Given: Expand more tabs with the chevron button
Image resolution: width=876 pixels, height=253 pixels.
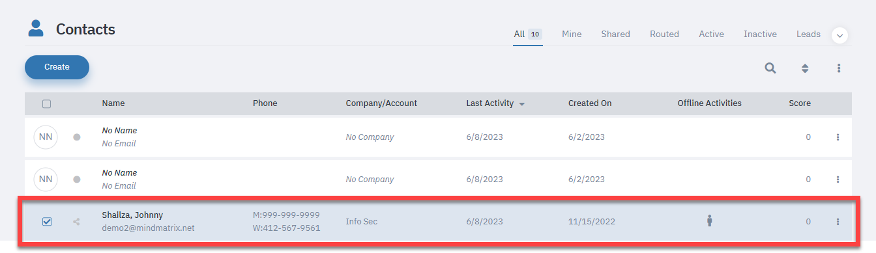Looking at the screenshot, I should 839,35.
